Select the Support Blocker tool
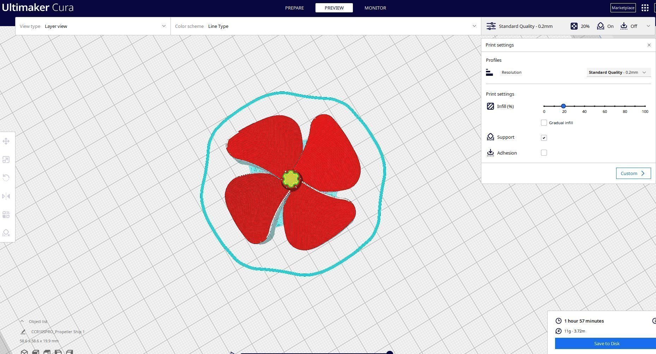The width and height of the screenshot is (656, 354). tap(6, 233)
